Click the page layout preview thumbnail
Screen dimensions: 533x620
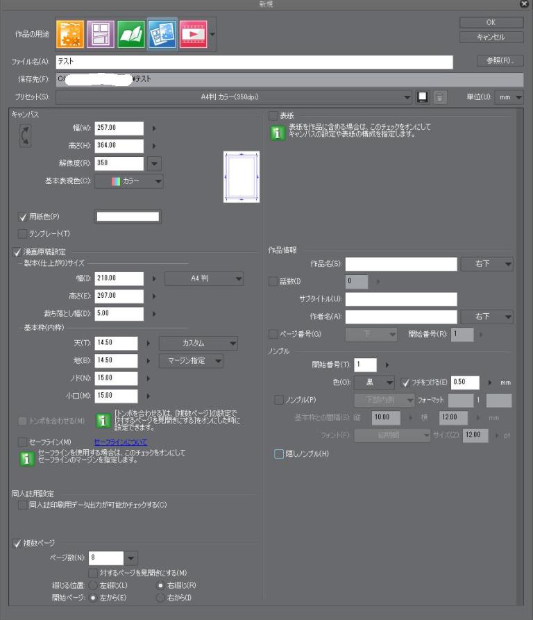[x=242, y=177]
